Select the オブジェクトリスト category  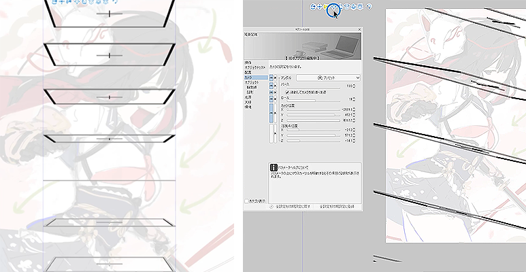tap(255, 68)
